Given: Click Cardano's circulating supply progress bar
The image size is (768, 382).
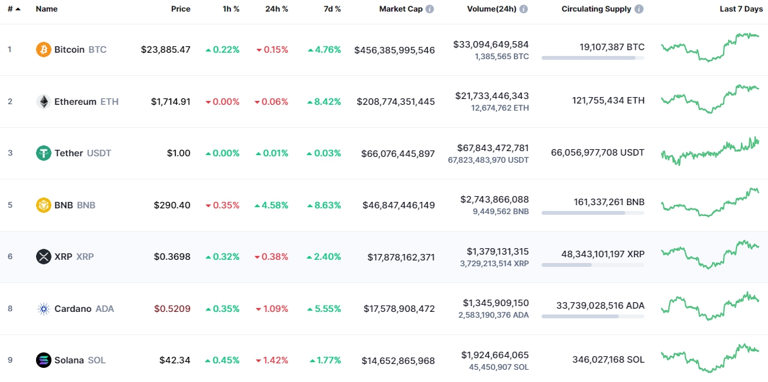Looking at the screenshot, I should (x=592, y=317).
